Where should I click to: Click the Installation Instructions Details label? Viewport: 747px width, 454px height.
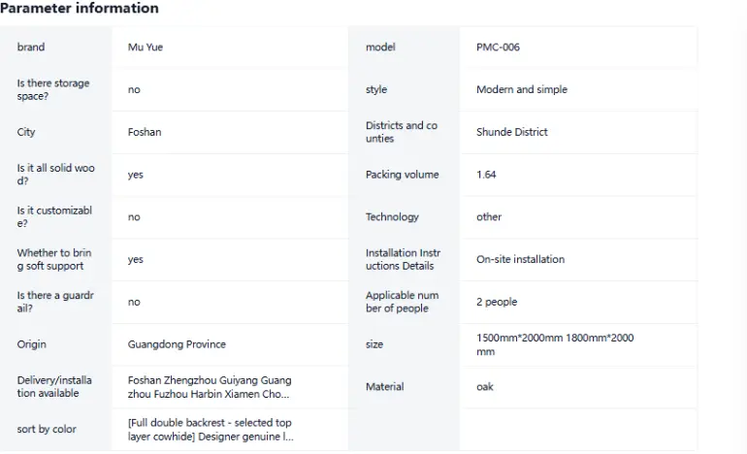tap(403, 259)
